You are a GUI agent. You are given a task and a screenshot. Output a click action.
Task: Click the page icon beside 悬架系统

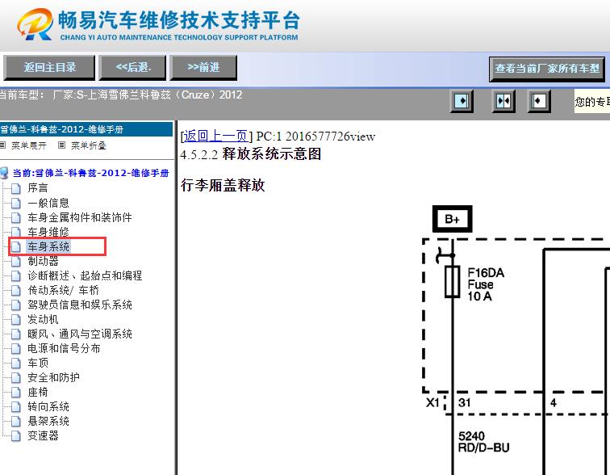[x=16, y=421]
